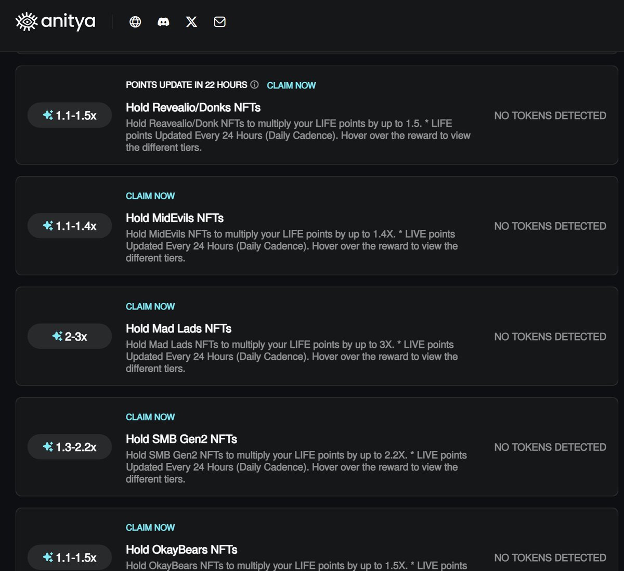
Task: Open the email envelope icon
Action: pyautogui.click(x=220, y=22)
